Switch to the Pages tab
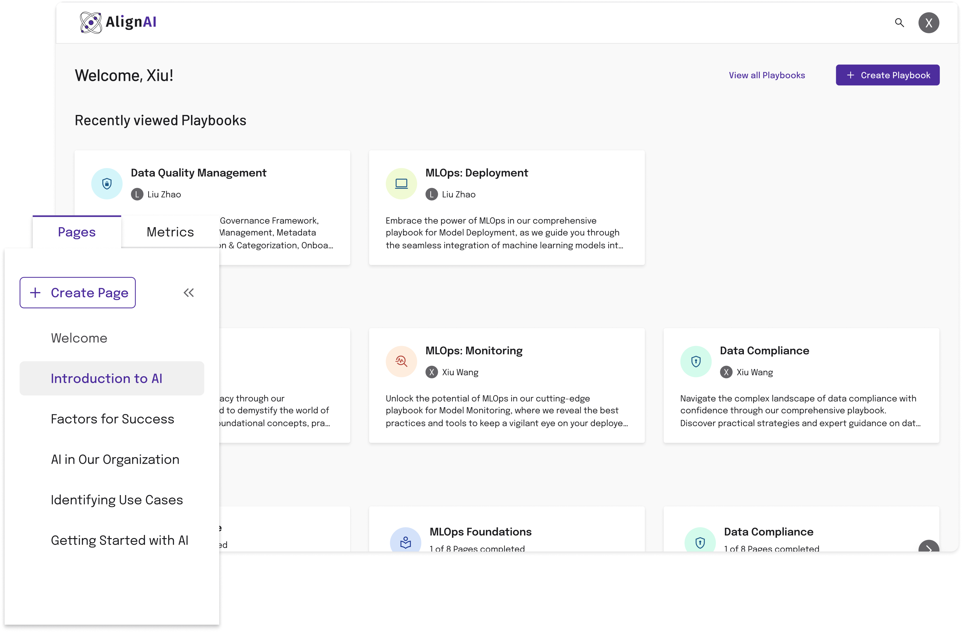This screenshot has width=962, height=632. click(77, 231)
